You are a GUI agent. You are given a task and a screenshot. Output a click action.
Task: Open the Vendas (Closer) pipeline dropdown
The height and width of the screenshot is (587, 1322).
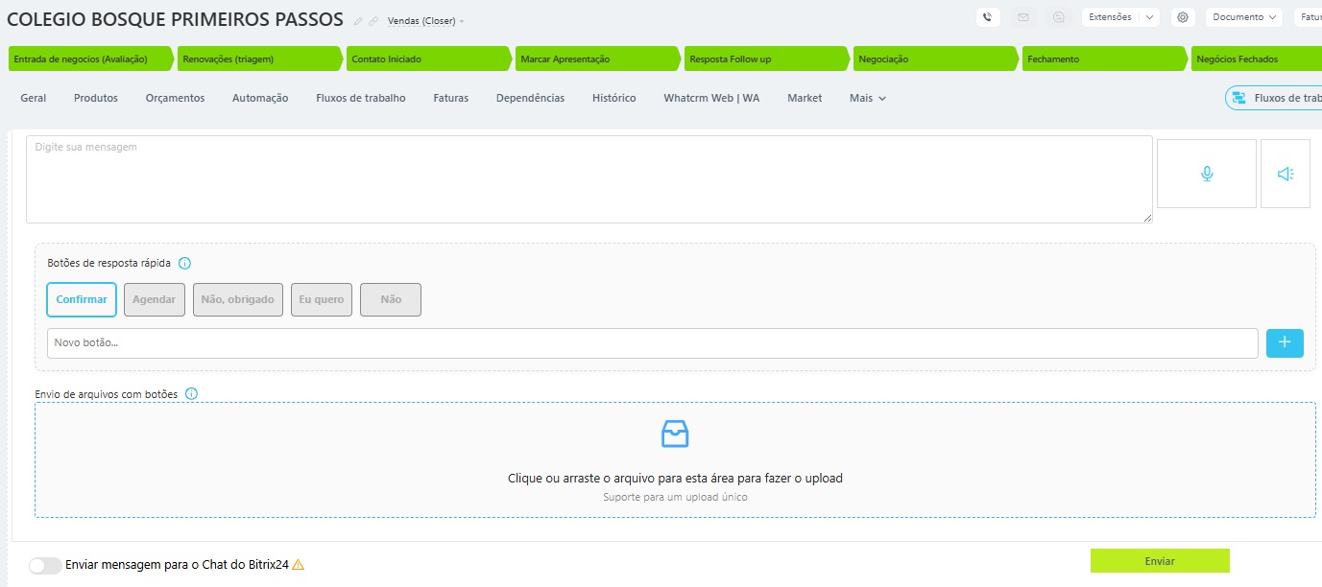click(x=425, y=21)
